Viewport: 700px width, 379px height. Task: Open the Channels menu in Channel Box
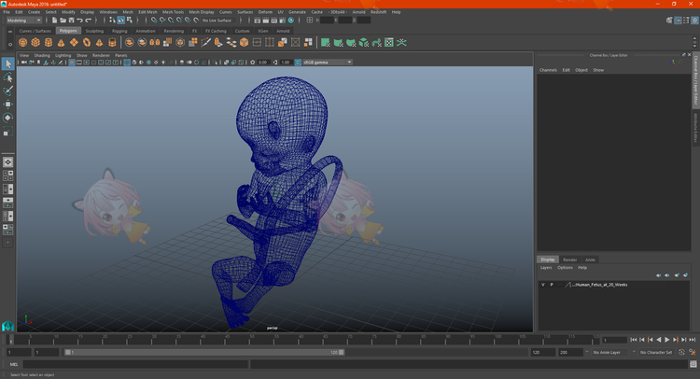coord(548,70)
